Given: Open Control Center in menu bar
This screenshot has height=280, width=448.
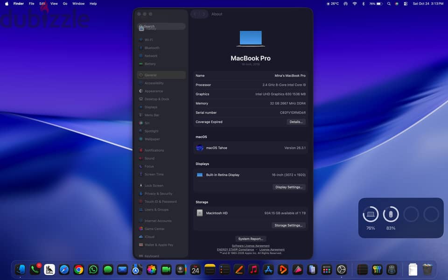Looking at the screenshot, I should tap(406, 4).
